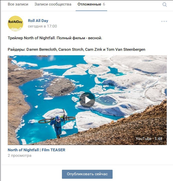Screen dimensions: 173x181
Task: Play the North of Nightfall video
Action: [87, 100]
